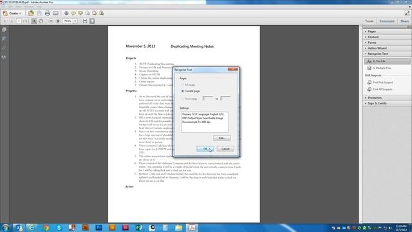Screen dimensions: 412x232
Task: Choose the Select tool for text and images
Action: (34, 21)
